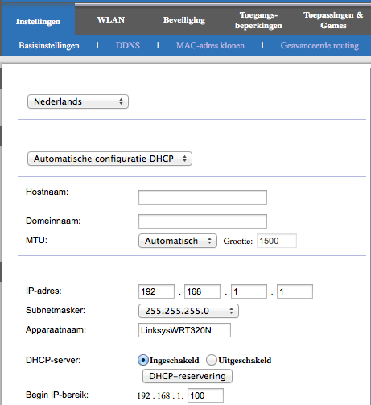The height and width of the screenshot is (405, 371).
Task: Select the Uitgeschakeld DHCP radio button
Action: [212, 360]
